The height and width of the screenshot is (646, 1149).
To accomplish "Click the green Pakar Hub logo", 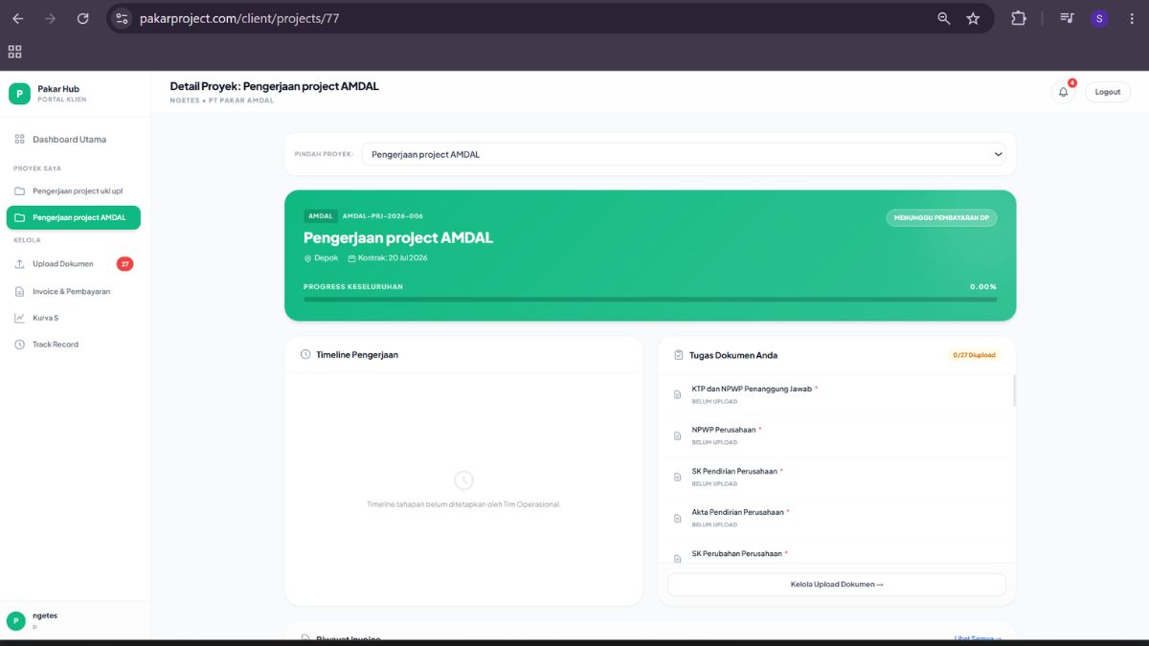I will pos(19,94).
